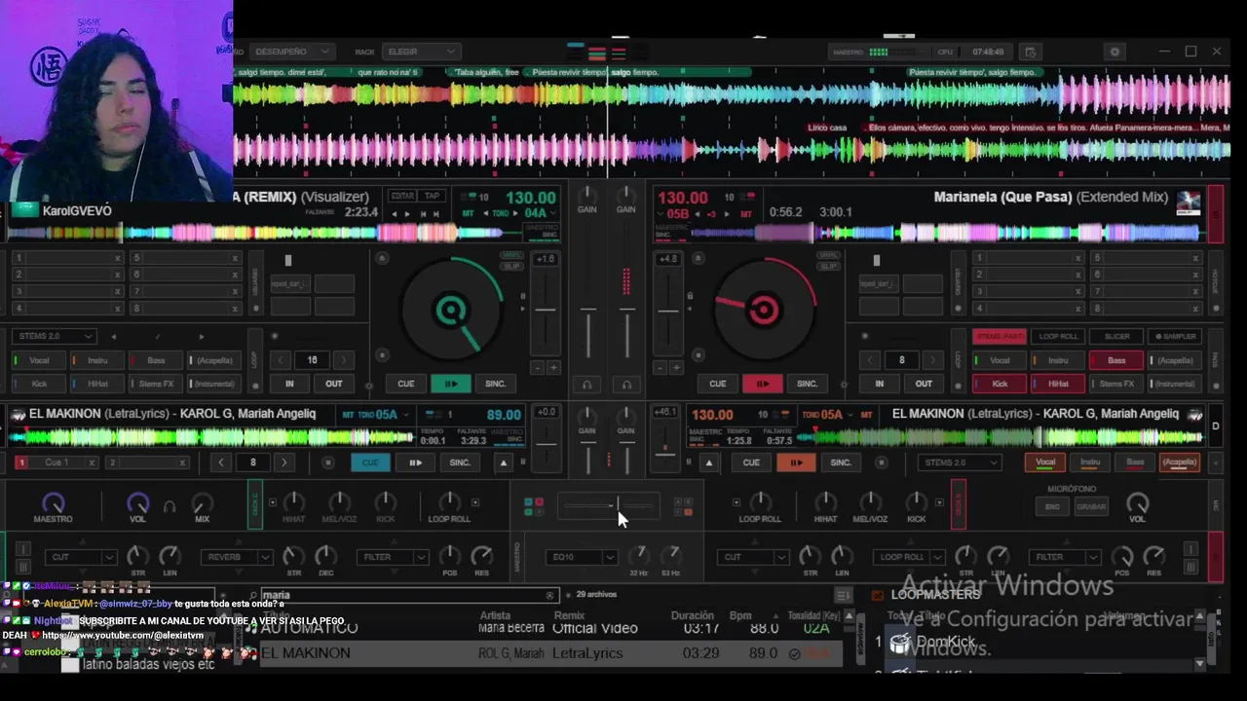The height and width of the screenshot is (701, 1247).
Task: Toggle play/pause on the left green deck
Action: 450,384
